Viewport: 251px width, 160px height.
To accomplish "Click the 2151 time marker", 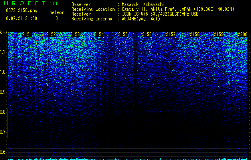I will (x=27, y=34).
